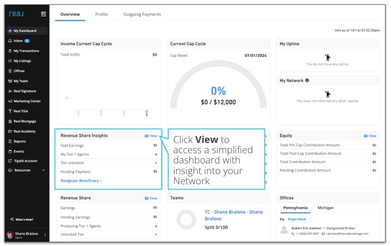Open Real Academy section
Screen dimensions: 391x246
(x=24, y=131)
